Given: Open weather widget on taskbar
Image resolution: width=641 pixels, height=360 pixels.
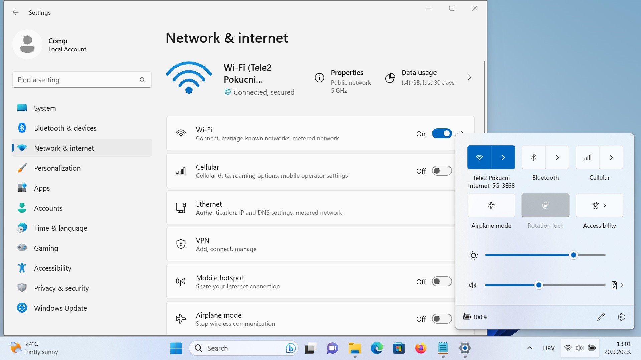Looking at the screenshot, I should [34, 348].
